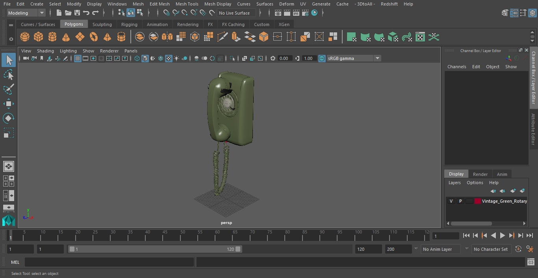Create a polygon cylinder from the shelf
Screen dimensions: 538x278
(52, 37)
